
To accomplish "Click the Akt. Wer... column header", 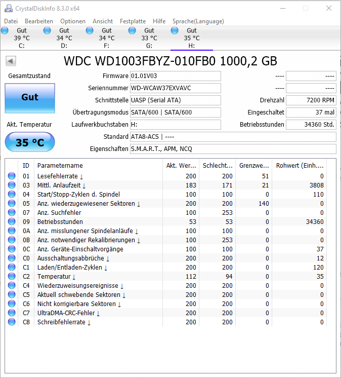I will pos(181,165).
